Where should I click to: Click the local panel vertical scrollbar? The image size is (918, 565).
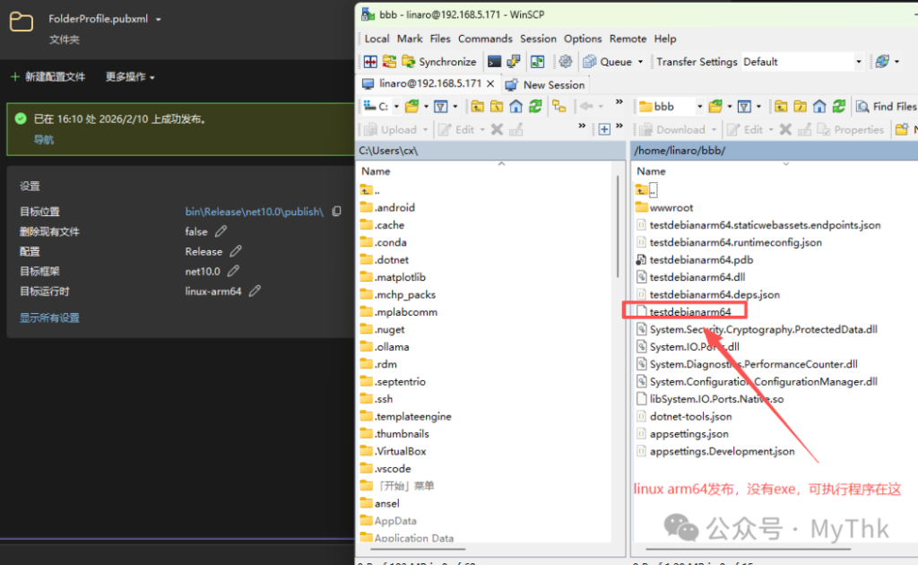[618, 227]
